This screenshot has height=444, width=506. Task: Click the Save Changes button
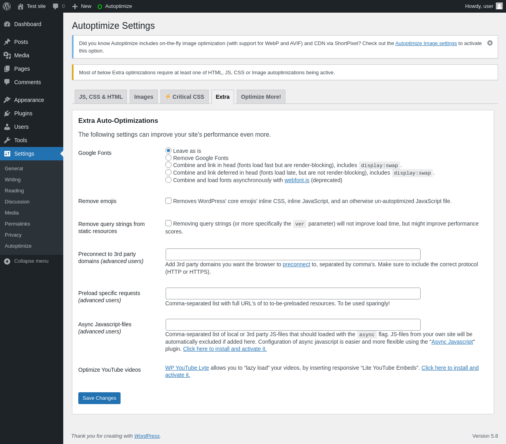click(99, 398)
